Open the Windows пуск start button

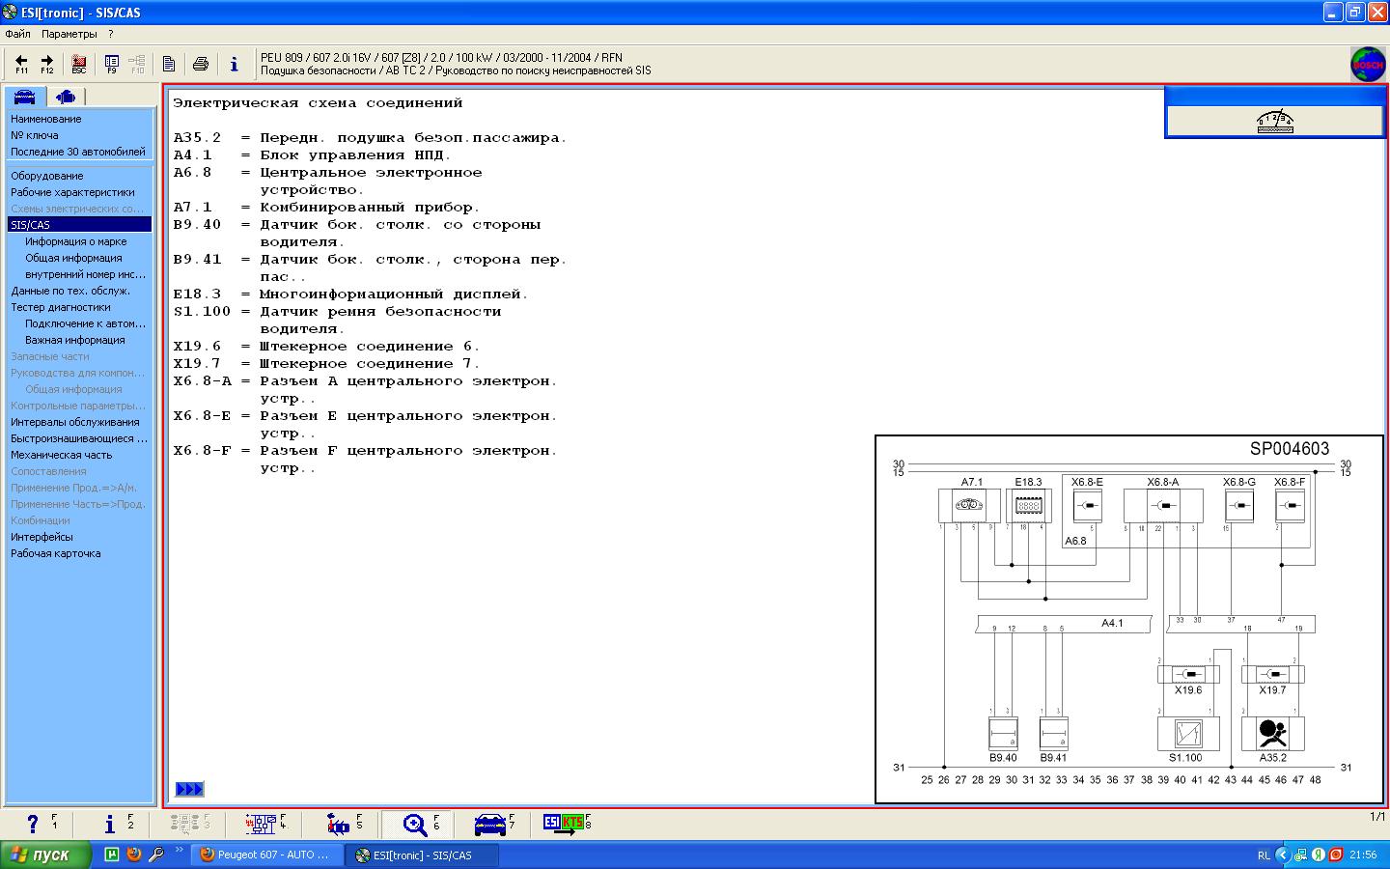tap(45, 855)
